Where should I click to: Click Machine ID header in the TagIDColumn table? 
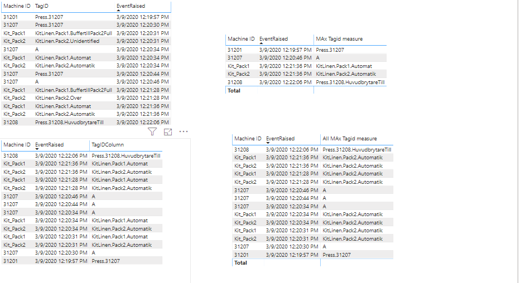pyautogui.click(x=17, y=145)
